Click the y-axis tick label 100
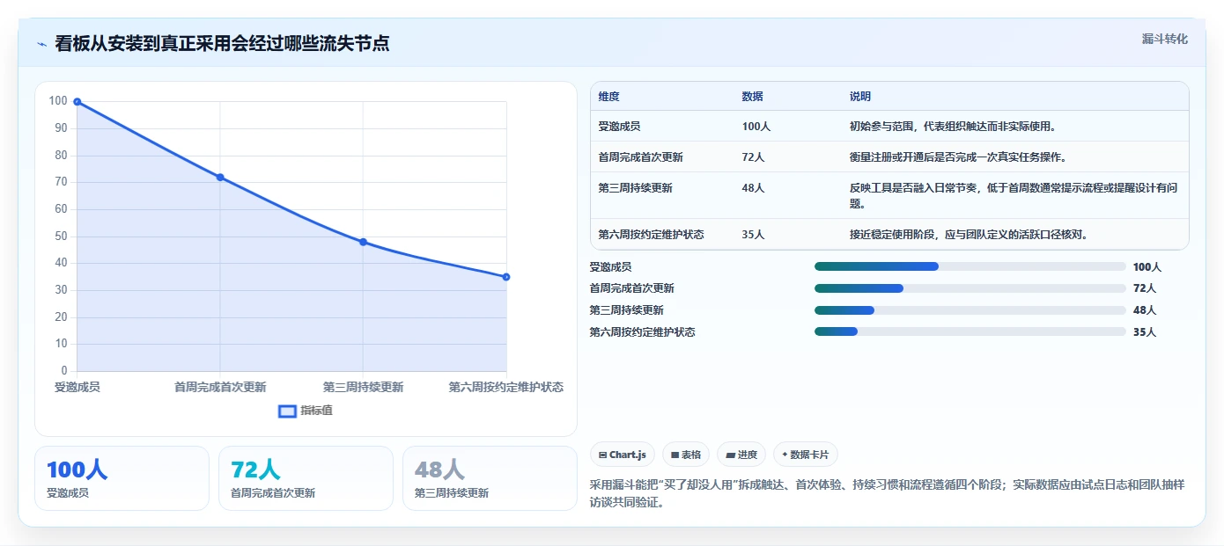 58,101
